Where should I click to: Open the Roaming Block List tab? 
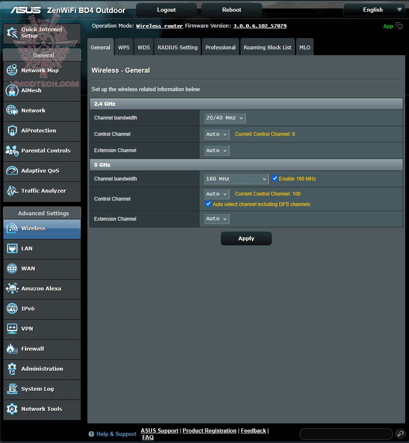pos(267,47)
